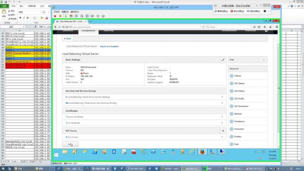Click the remote Windows Start button
304x171 pixels.
point(56,155)
